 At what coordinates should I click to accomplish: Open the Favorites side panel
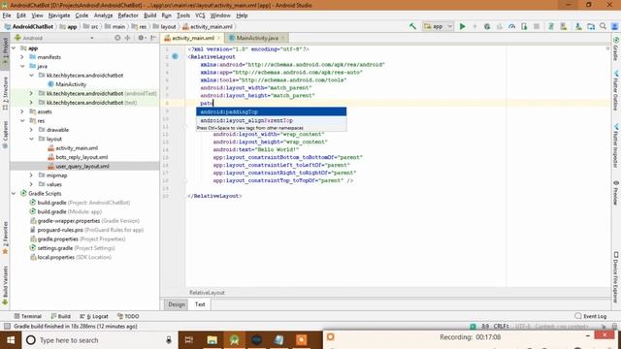coord(5,238)
